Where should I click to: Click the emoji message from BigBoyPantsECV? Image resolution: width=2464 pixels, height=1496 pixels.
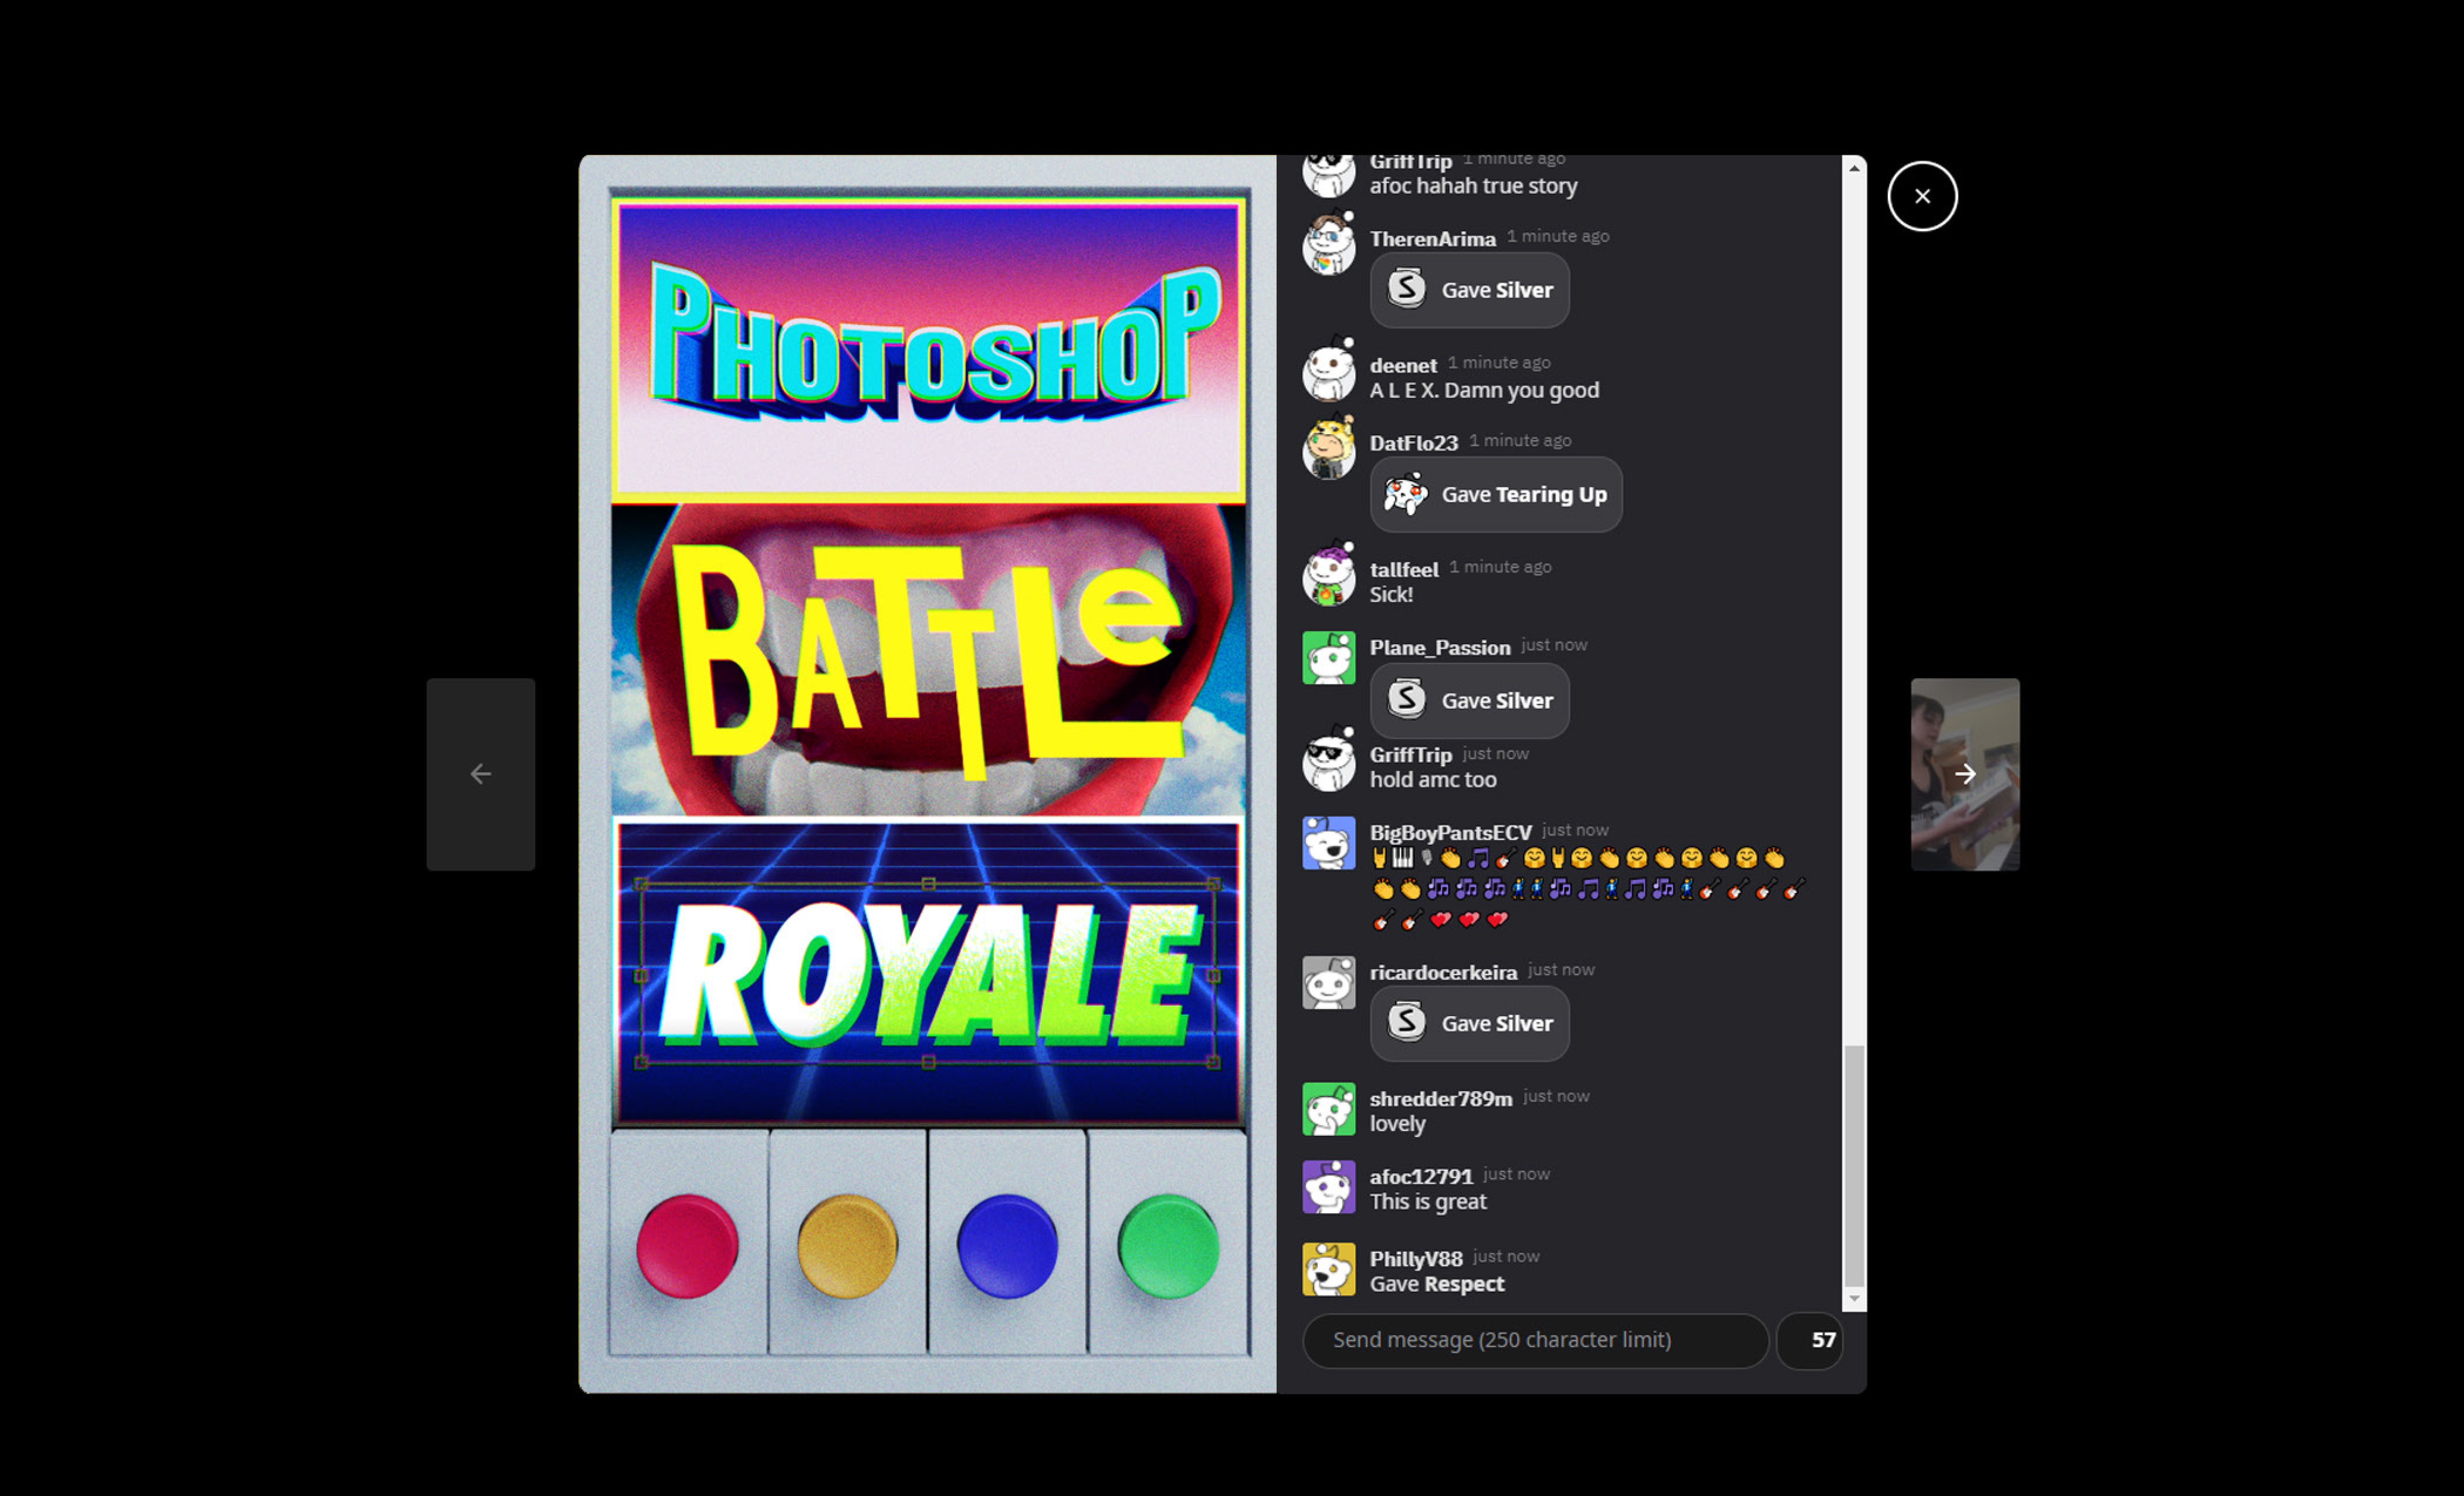(1587, 889)
